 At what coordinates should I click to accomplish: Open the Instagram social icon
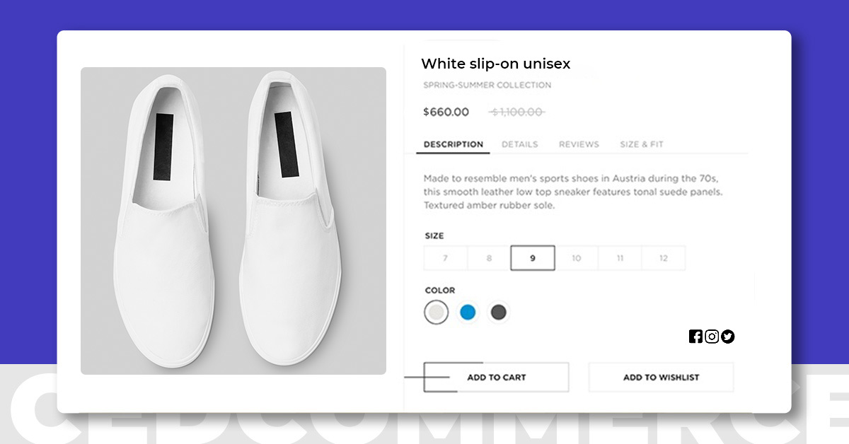[x=712, y=337]
